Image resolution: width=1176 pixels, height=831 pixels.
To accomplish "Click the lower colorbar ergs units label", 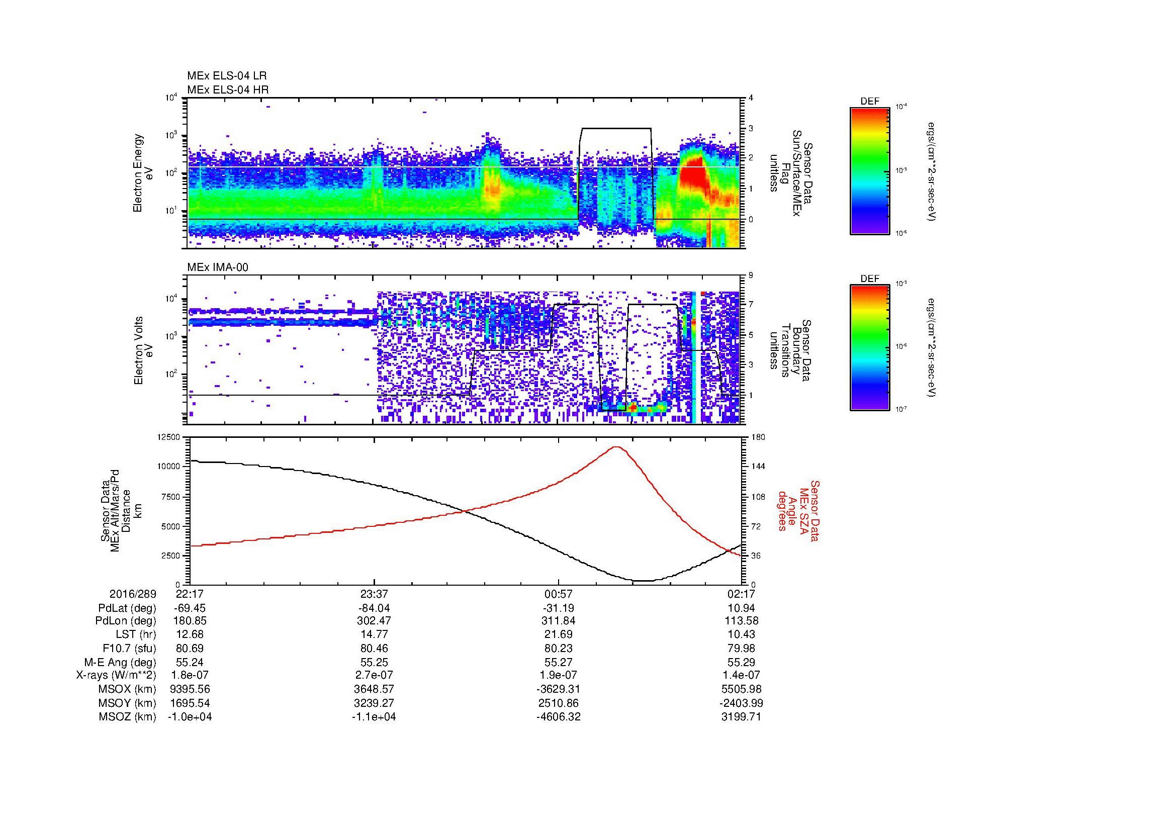I will click(x=932, y=348).
